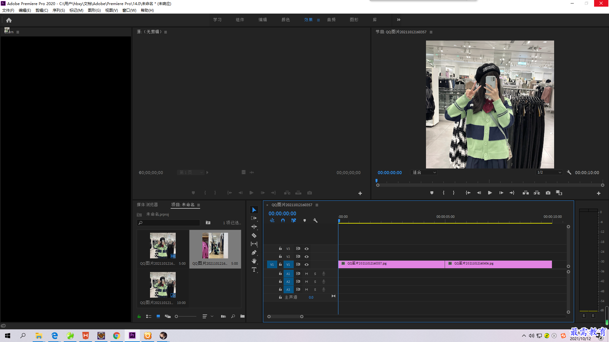Screen dimensions: 609x342
Task: Toggle V1 track output eye
Action: tap(306, 264)
